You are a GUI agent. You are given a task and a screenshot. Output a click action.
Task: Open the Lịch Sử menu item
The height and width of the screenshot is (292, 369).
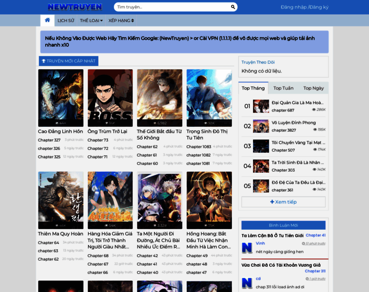pos(66,20)
